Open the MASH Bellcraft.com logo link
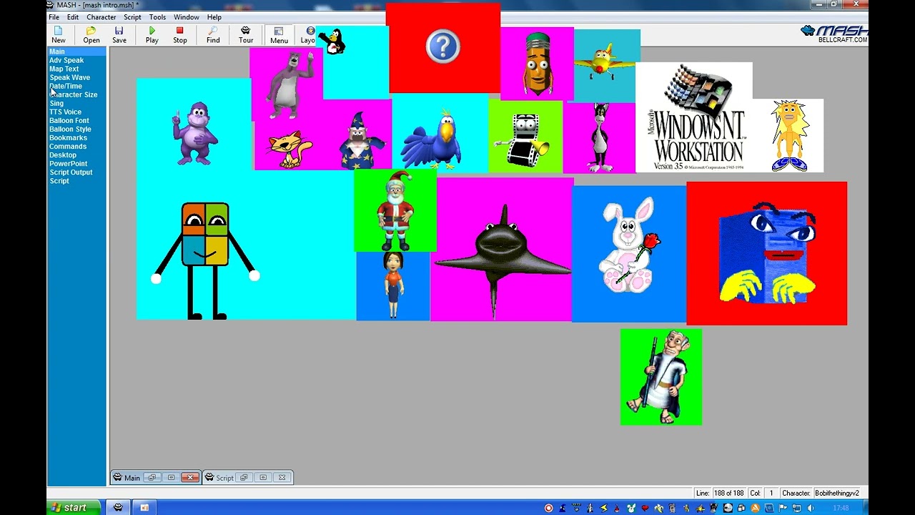The height and width of the screenshot is (515, 915). [x=834, y=34]
